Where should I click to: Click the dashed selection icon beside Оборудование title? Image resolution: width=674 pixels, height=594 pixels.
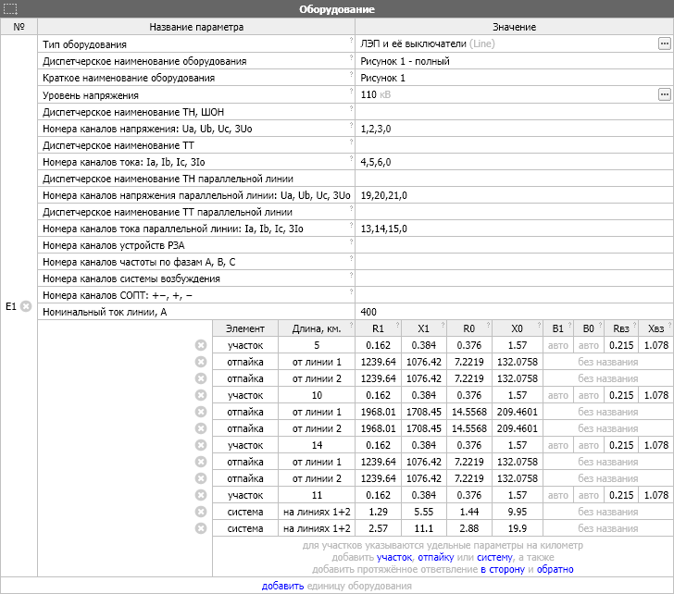[x=10, y=8]
